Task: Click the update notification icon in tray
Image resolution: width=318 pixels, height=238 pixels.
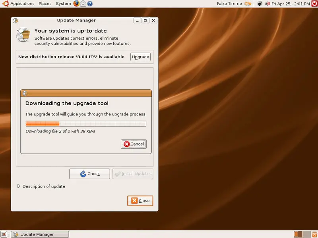Action: coord(248,4)
